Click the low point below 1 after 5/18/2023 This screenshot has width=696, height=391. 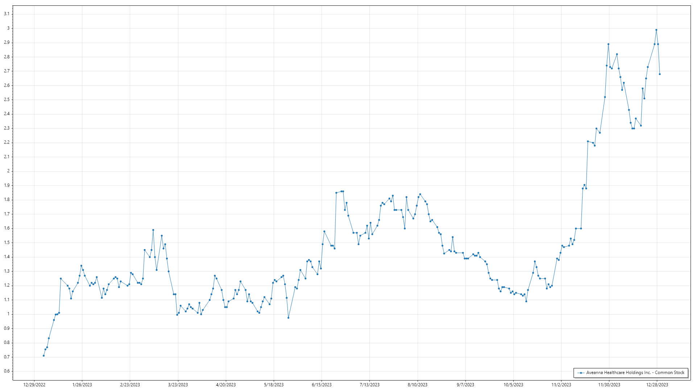(288, 318)
